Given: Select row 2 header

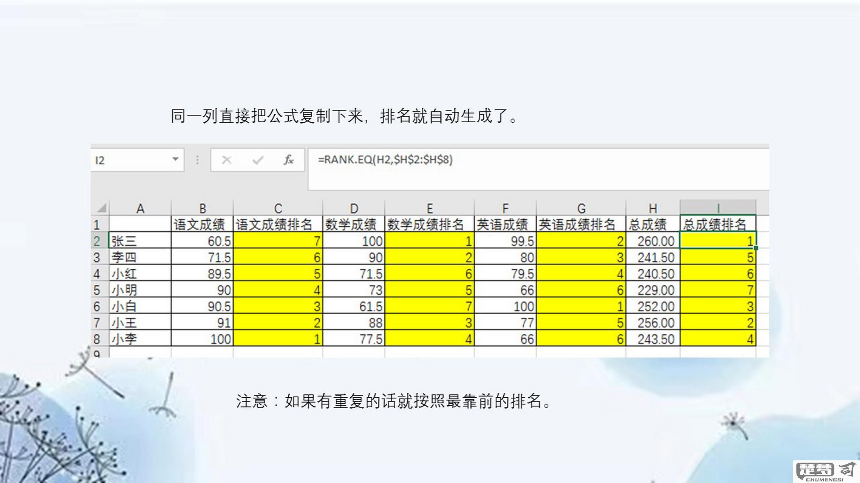Looking at the screenshot, I should (x=100, y=241).
